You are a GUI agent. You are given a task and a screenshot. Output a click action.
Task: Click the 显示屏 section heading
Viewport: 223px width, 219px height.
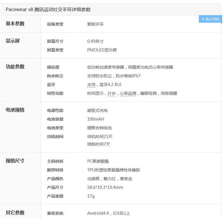tap(13, 41)
